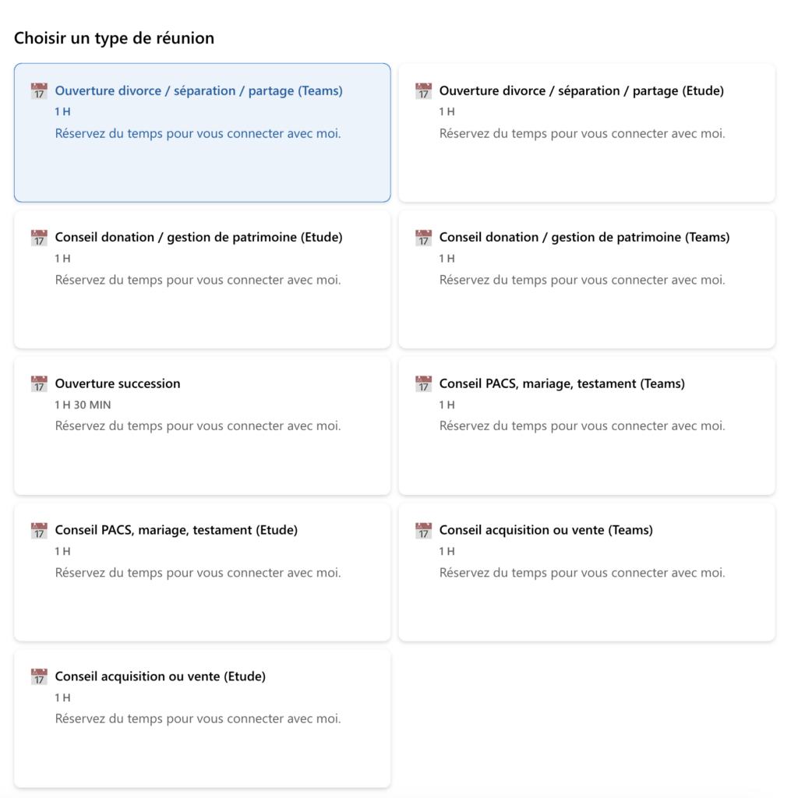Pick "Conseil PACS, mariage, testament (Etude)"
The height and width of the screenshot is (798, 798).
[x=176, y=531]
